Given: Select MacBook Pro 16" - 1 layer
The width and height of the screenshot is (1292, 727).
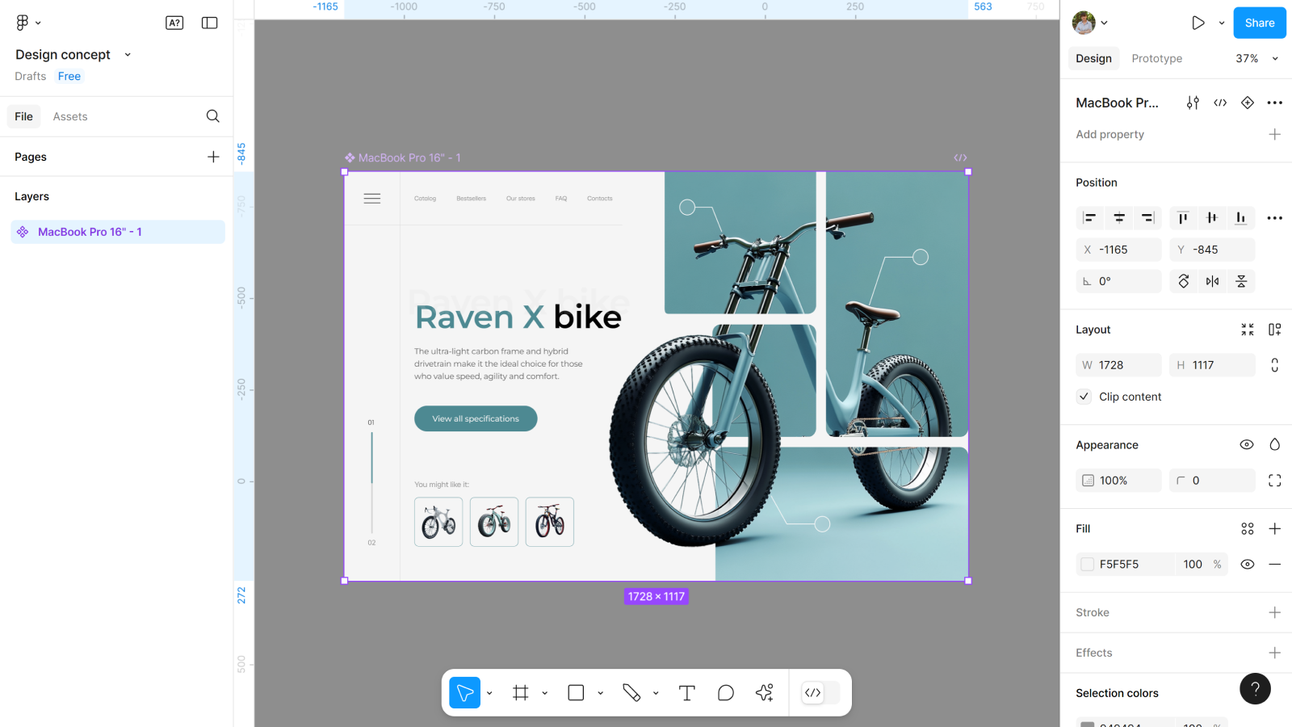Looking at the screenshot, I should click(90, 232).
